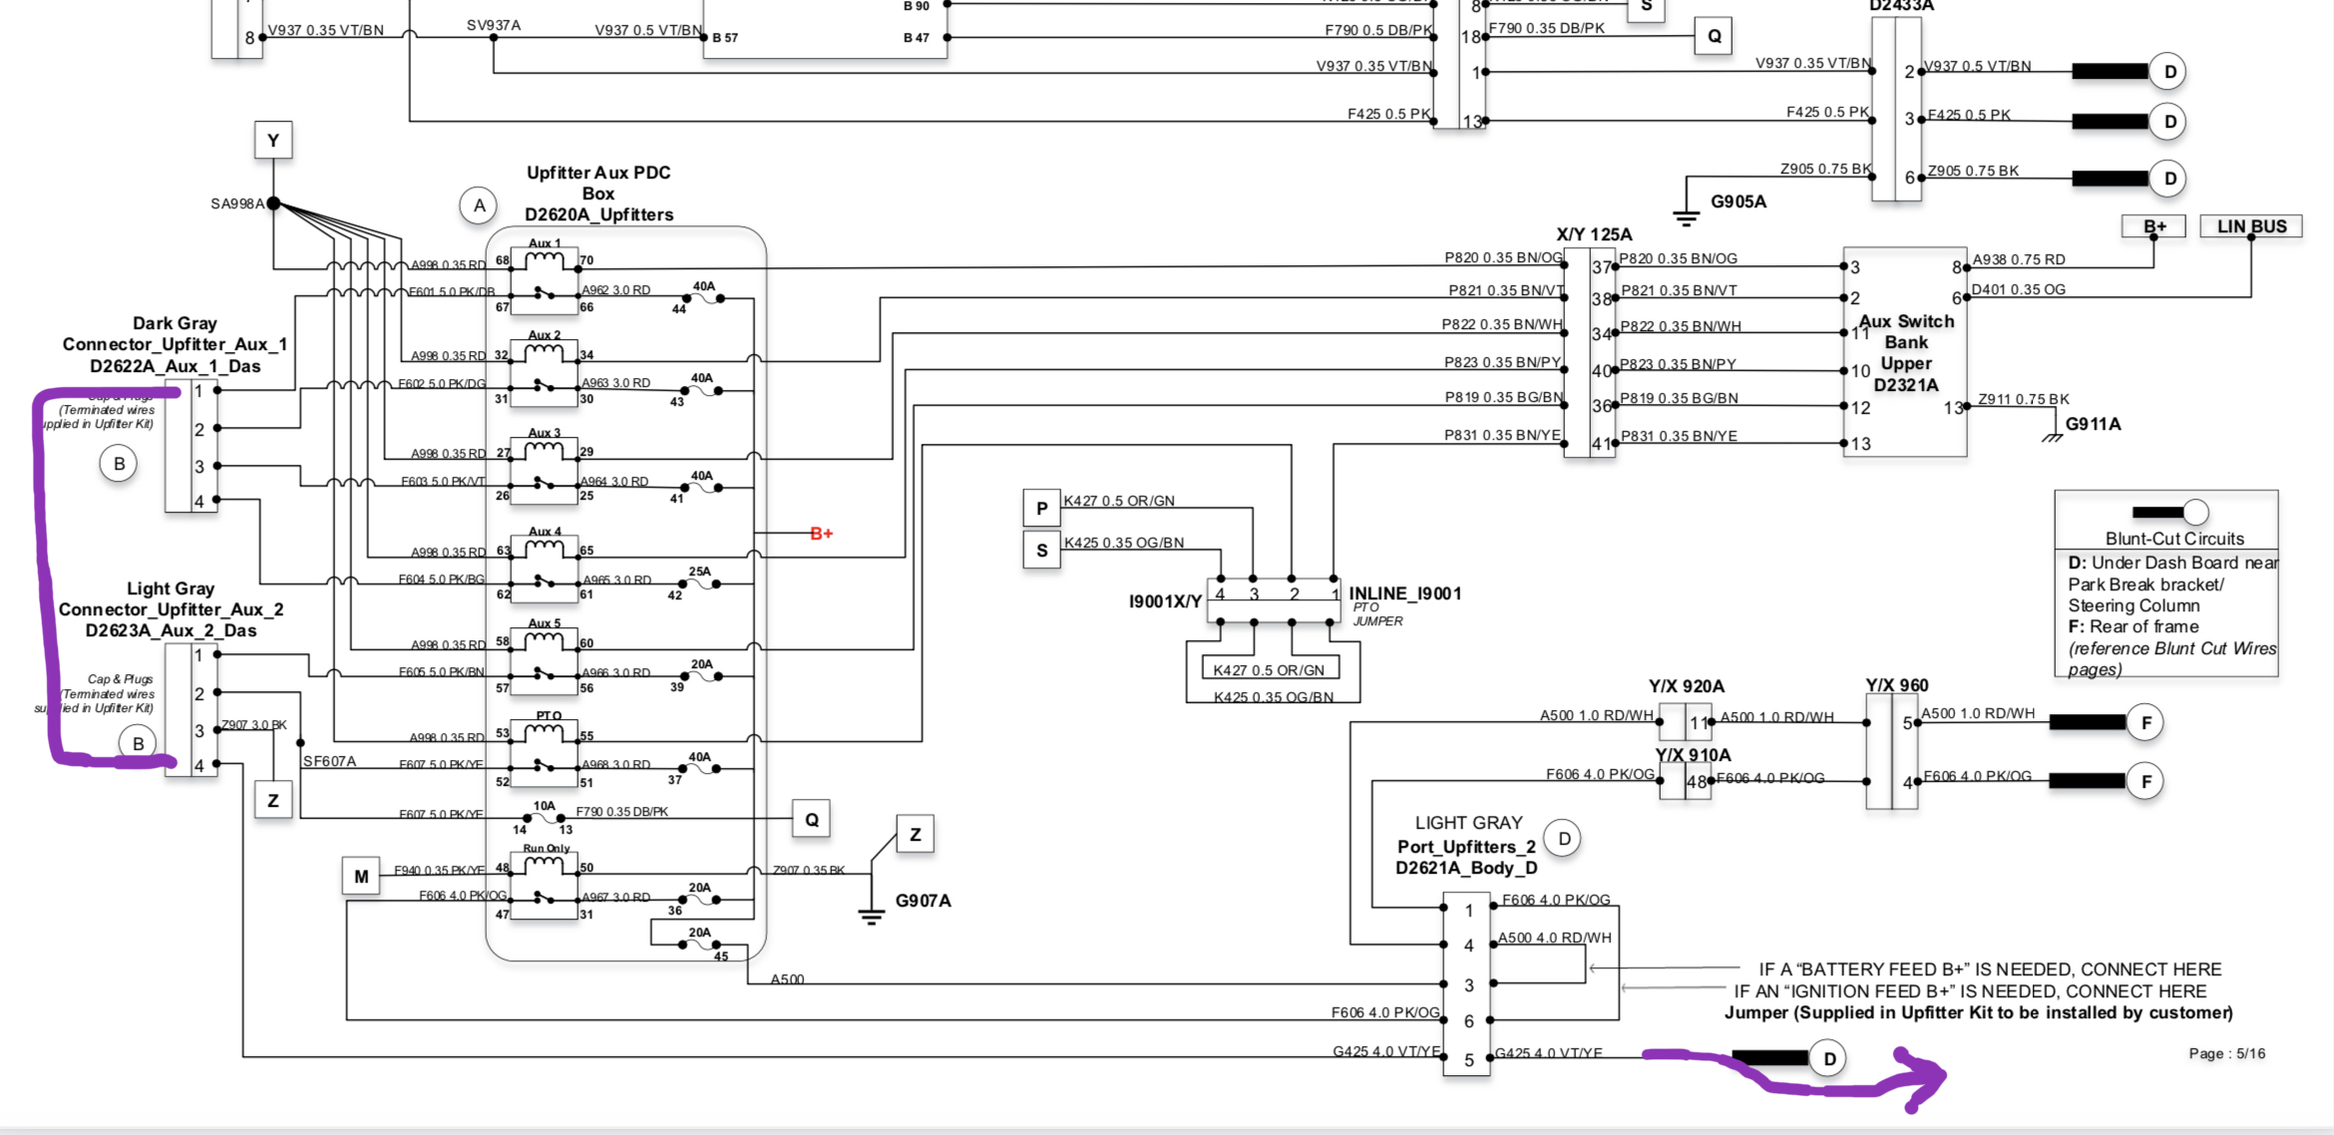Select the G907A ground symbol

coord(871,917)
